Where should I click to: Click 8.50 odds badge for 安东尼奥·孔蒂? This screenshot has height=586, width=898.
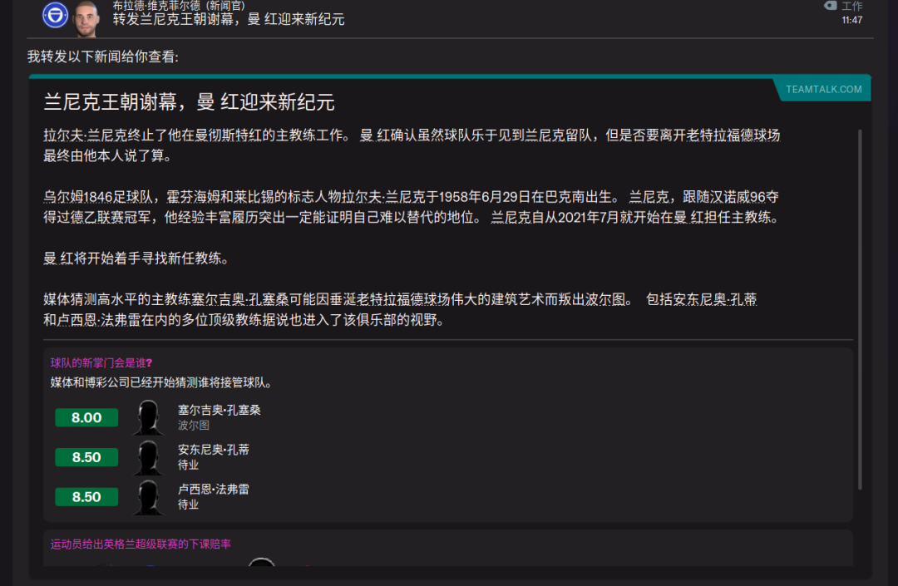tap(86, 457)
